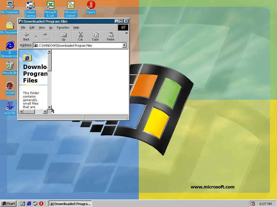Open the Recycle Bin icon

(x=10, y=68)
